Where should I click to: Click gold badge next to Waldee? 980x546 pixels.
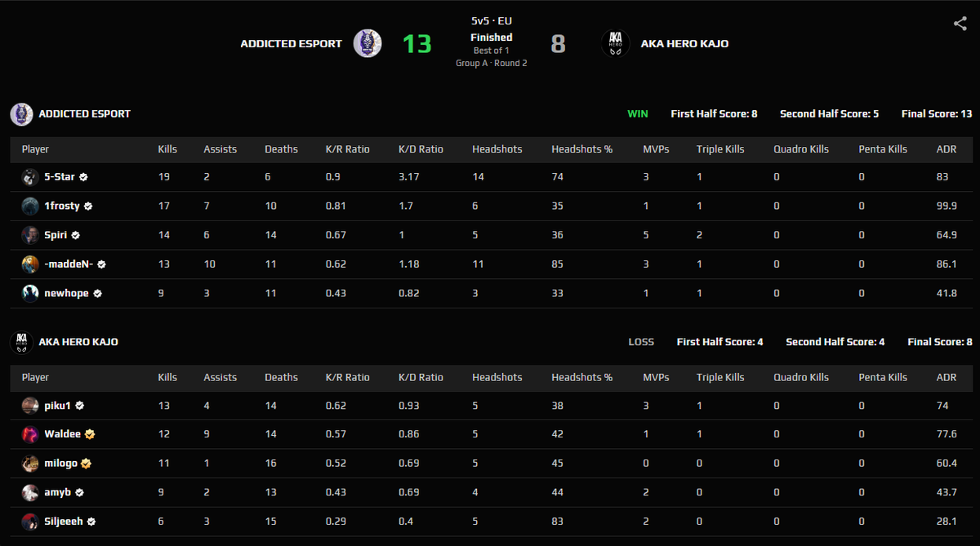point(90,434)
